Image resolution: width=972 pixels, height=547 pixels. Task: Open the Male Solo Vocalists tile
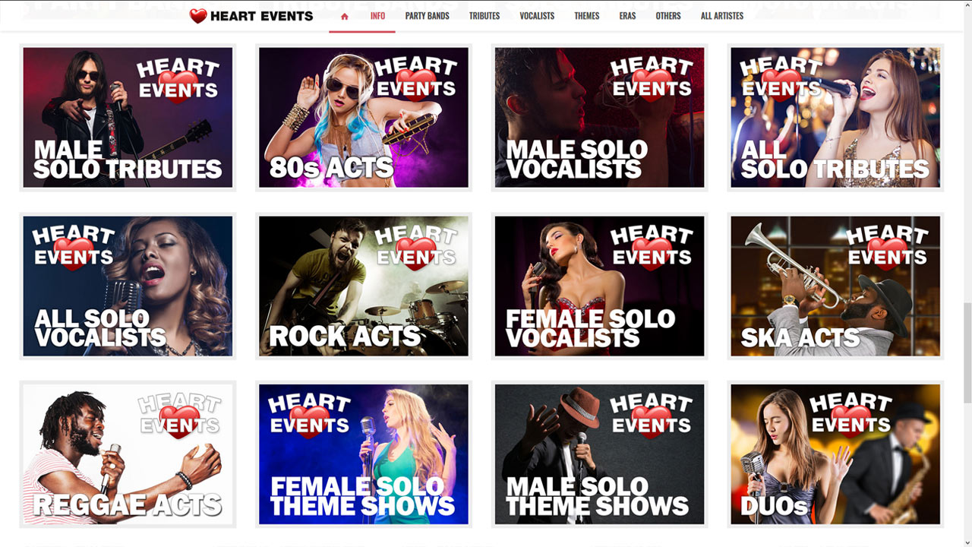(600, 118)
